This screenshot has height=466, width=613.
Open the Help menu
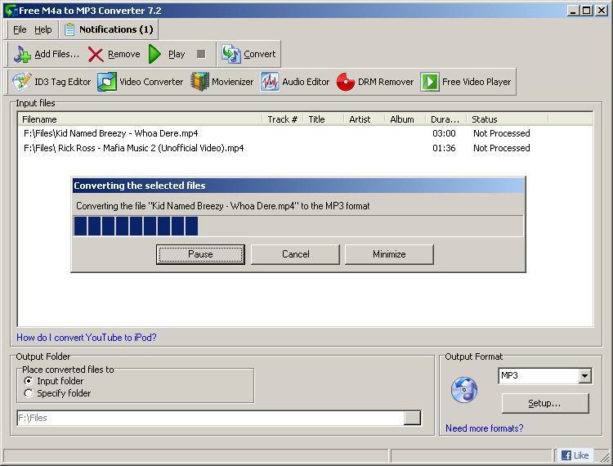pyautogui.click(x=43, y=29)
